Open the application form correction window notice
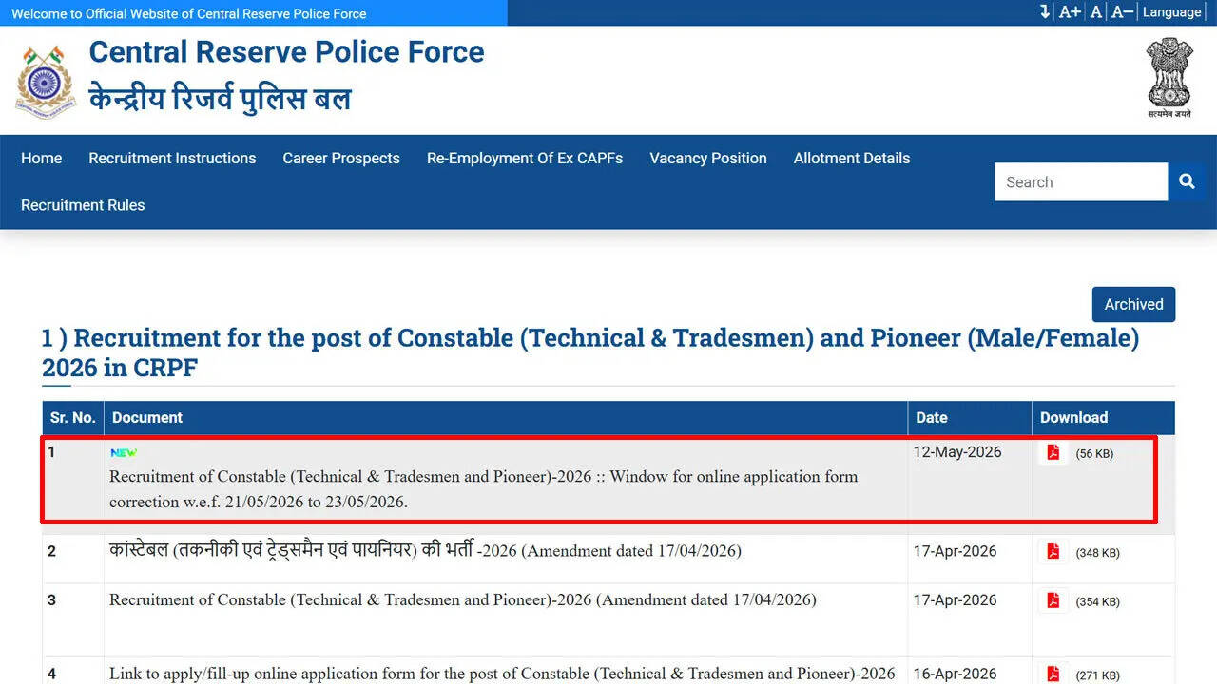Viewport: 1217px width, 684px height. point(483,489)
